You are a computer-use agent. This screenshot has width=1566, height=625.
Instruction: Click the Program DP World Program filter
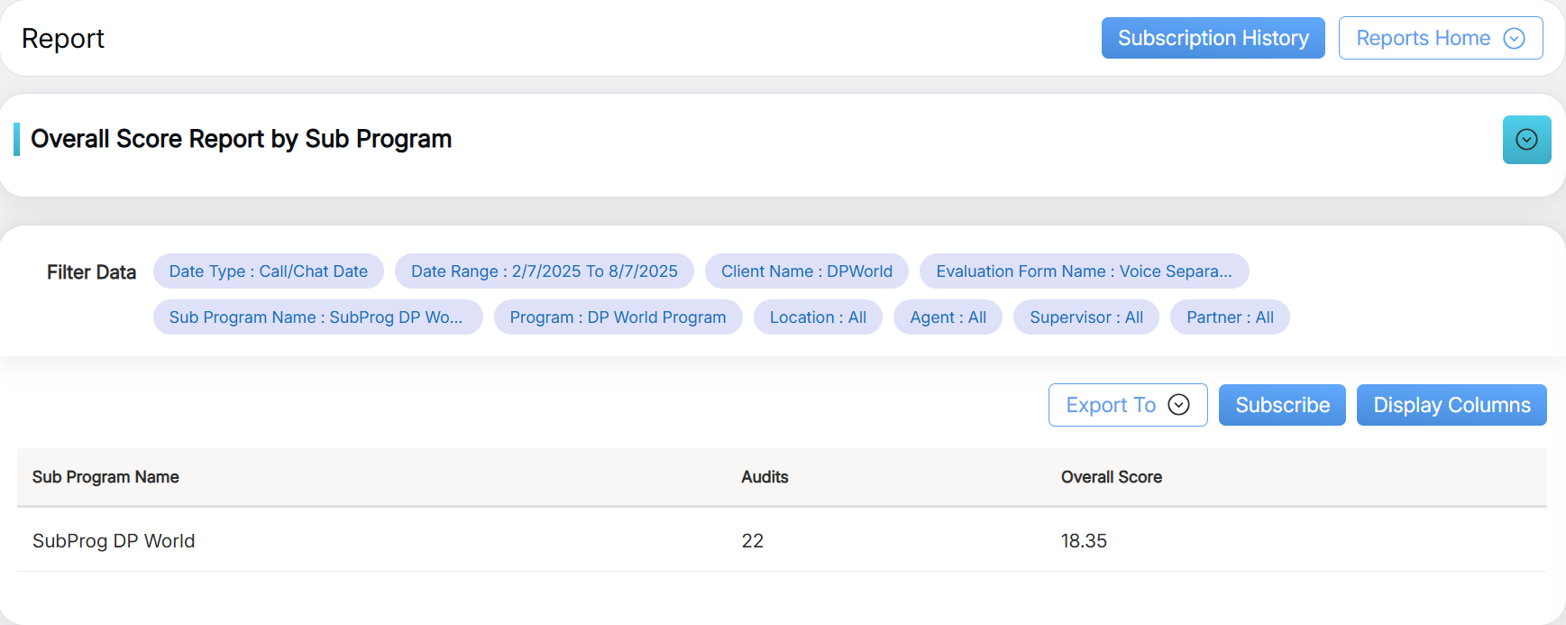pos(618,317)
